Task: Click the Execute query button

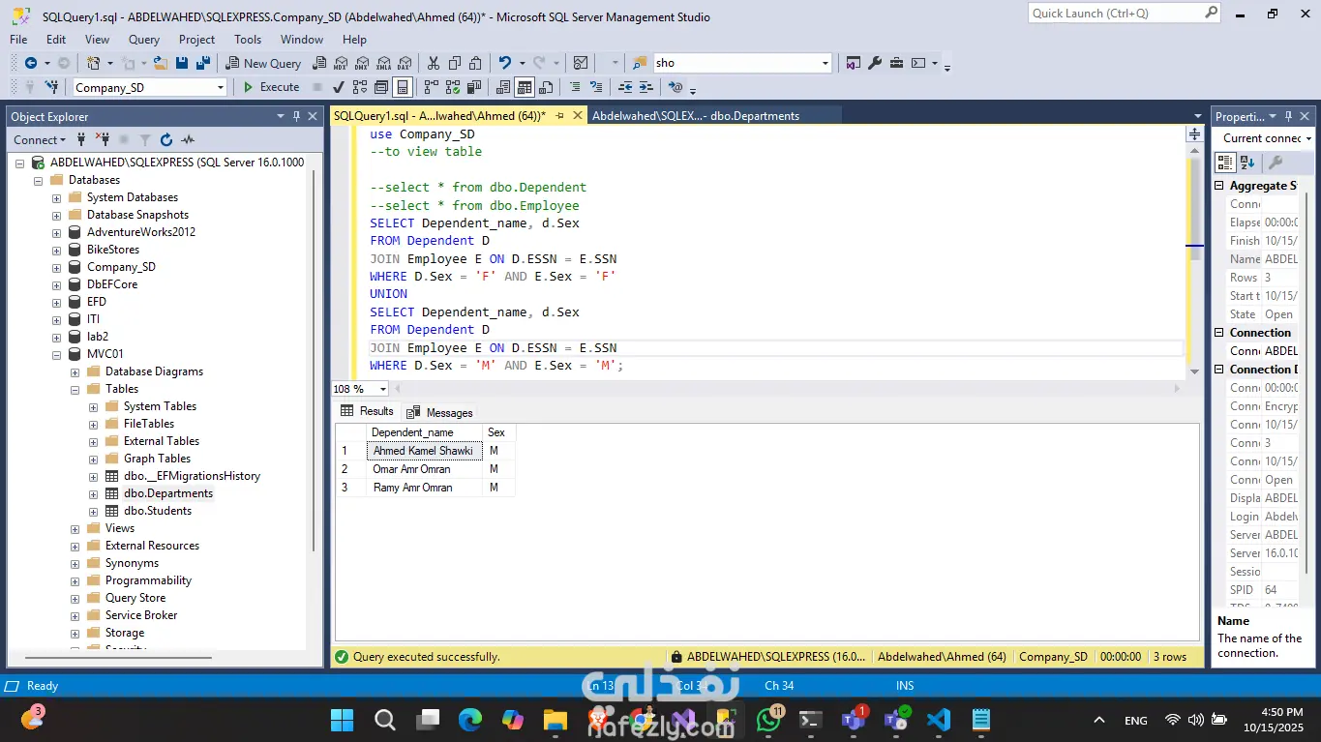Action: point(271,87)
